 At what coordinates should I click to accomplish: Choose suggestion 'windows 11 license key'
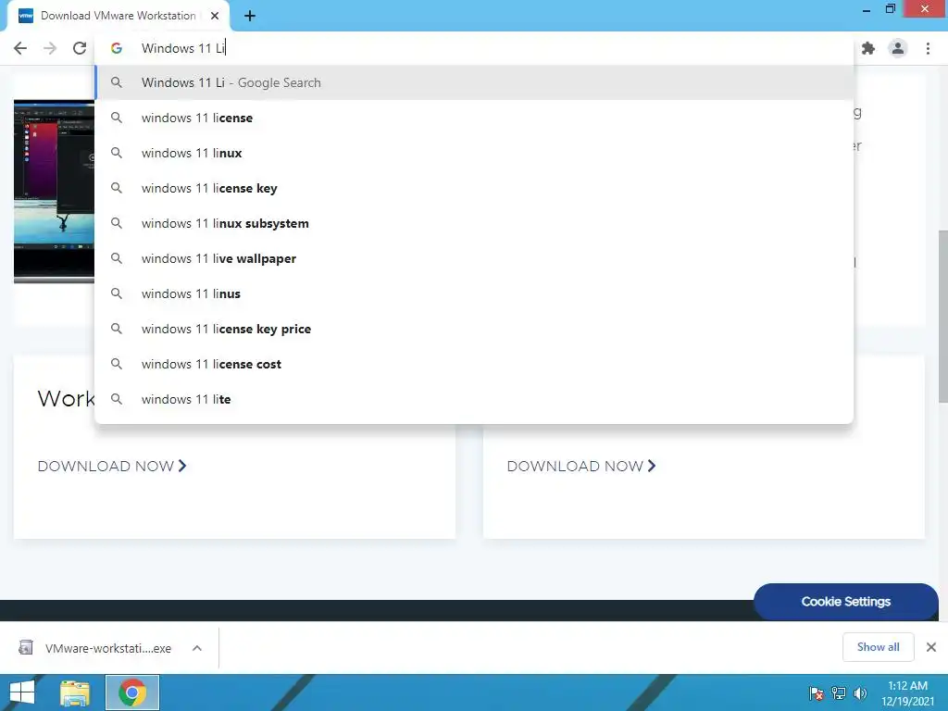(475, 188)
